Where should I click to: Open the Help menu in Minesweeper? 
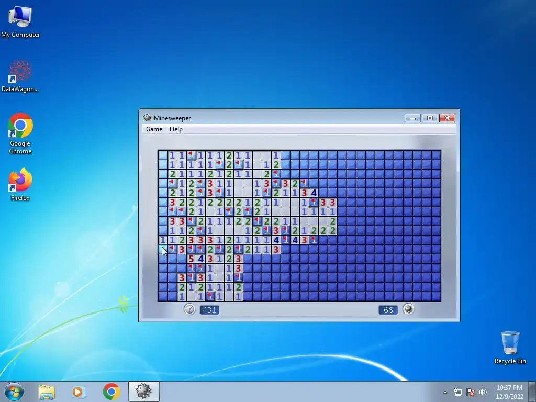point(176,129)
